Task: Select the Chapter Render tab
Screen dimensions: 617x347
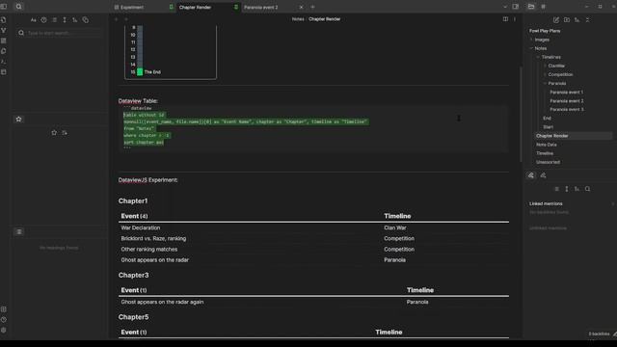Action: coord(195,7)
